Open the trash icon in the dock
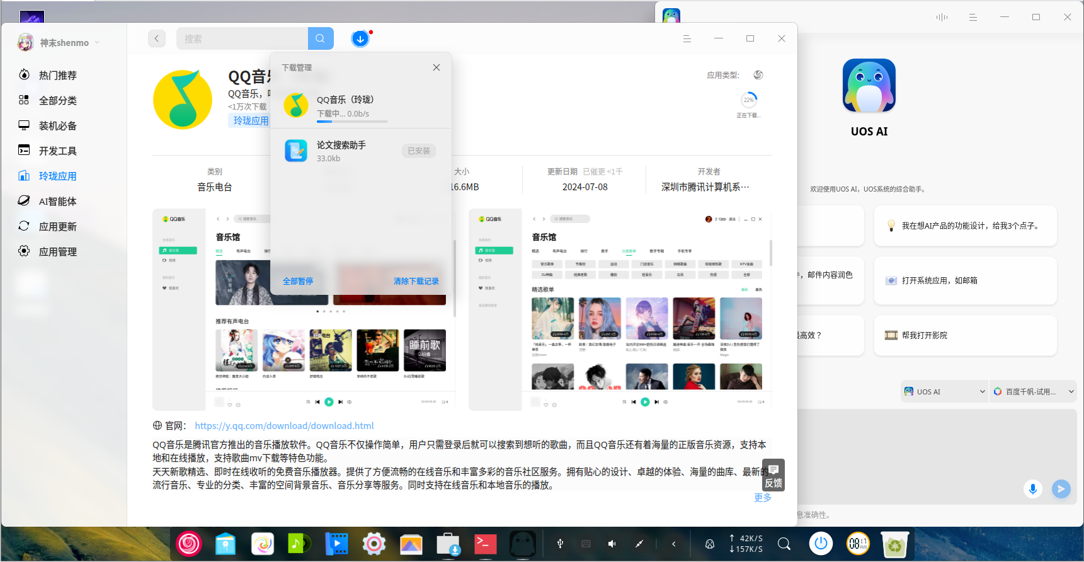This screenshot has width=1084, height=562. pyautogui.click(x=894, y=544)
